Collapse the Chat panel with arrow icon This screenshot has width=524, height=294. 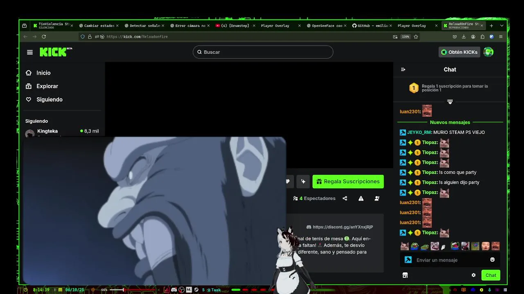click(x=403, y=69)
